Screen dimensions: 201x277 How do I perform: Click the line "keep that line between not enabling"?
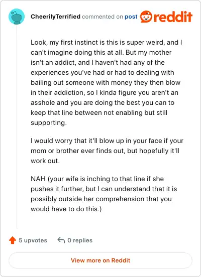click(99, 113)
